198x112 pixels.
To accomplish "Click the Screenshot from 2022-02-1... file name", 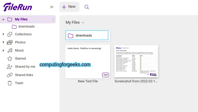I will [136, 81].
